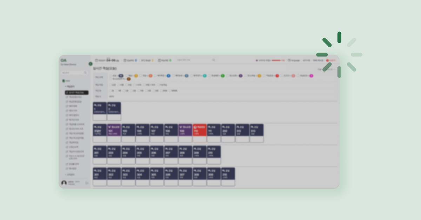Click room card 304
This screenshot has height=220, width=421.
coord(142,177)
